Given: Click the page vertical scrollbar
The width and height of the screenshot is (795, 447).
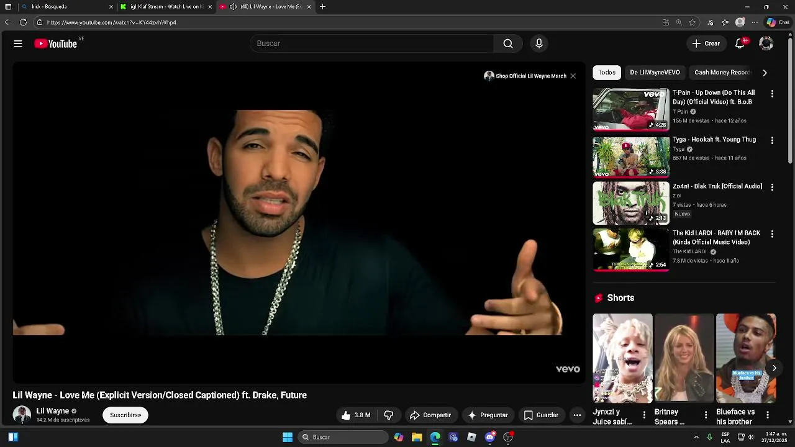Looking at the screenshot, I should (791, 102).
